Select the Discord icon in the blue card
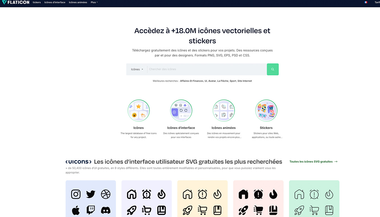 106,210
